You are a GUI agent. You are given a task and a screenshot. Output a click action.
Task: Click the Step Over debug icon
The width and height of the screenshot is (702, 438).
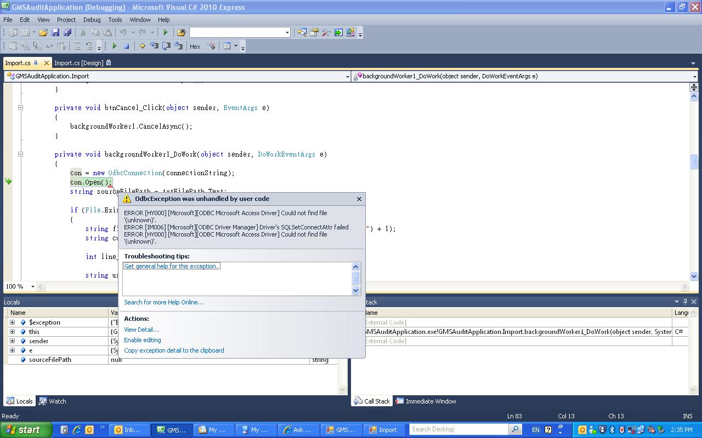[166, 47]
